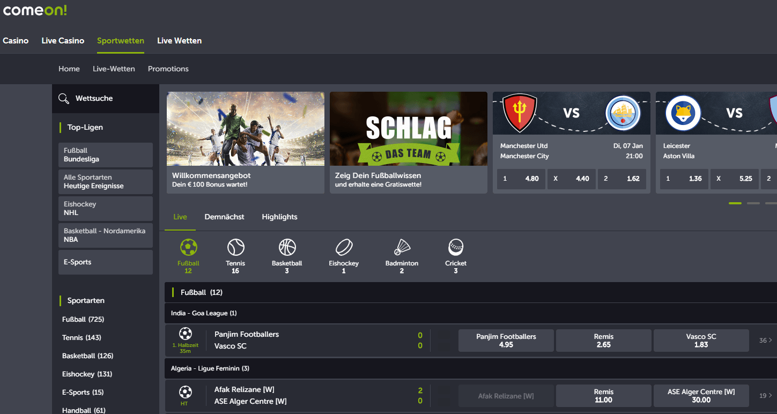Select the Tennis live sport icon
777x414 pixels.
(x=235, y=247)
